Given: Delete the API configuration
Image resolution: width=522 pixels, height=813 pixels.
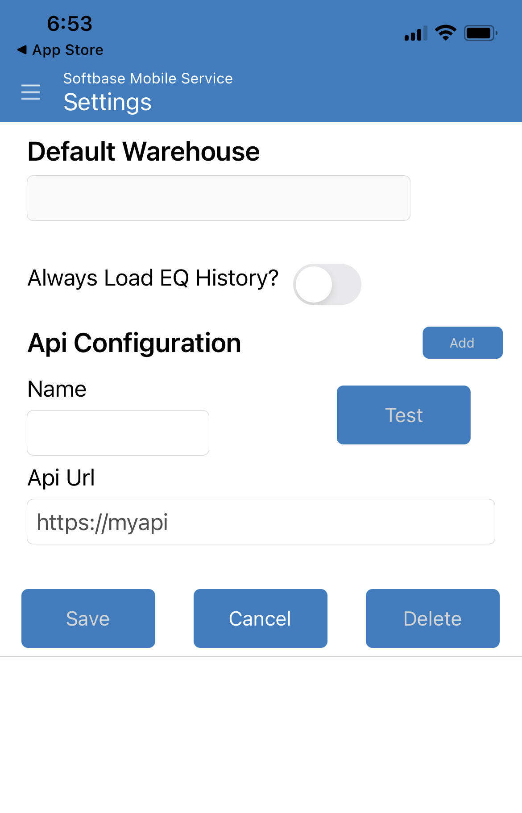Looking at the screenshot, I should [x=433, y=618].
